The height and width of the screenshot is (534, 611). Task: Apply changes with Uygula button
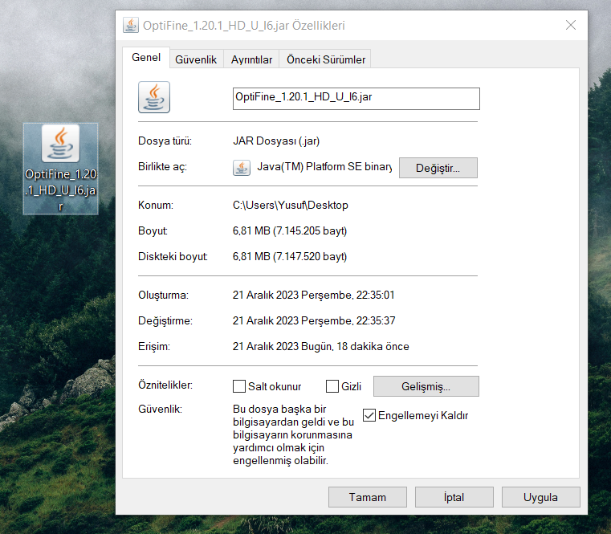(540, 497)
